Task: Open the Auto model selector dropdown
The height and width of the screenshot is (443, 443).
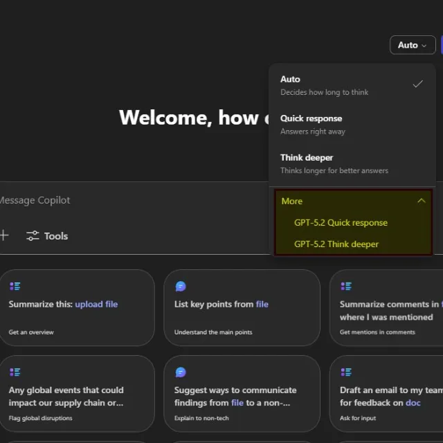Action: [413, 45]
